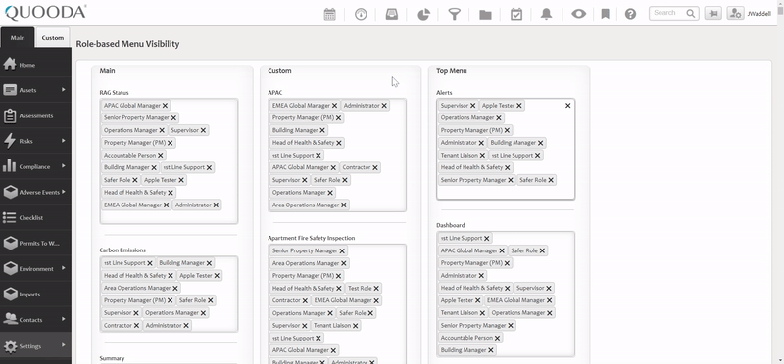Expand the Adverse Events submenu arrow

coord(64,191)
